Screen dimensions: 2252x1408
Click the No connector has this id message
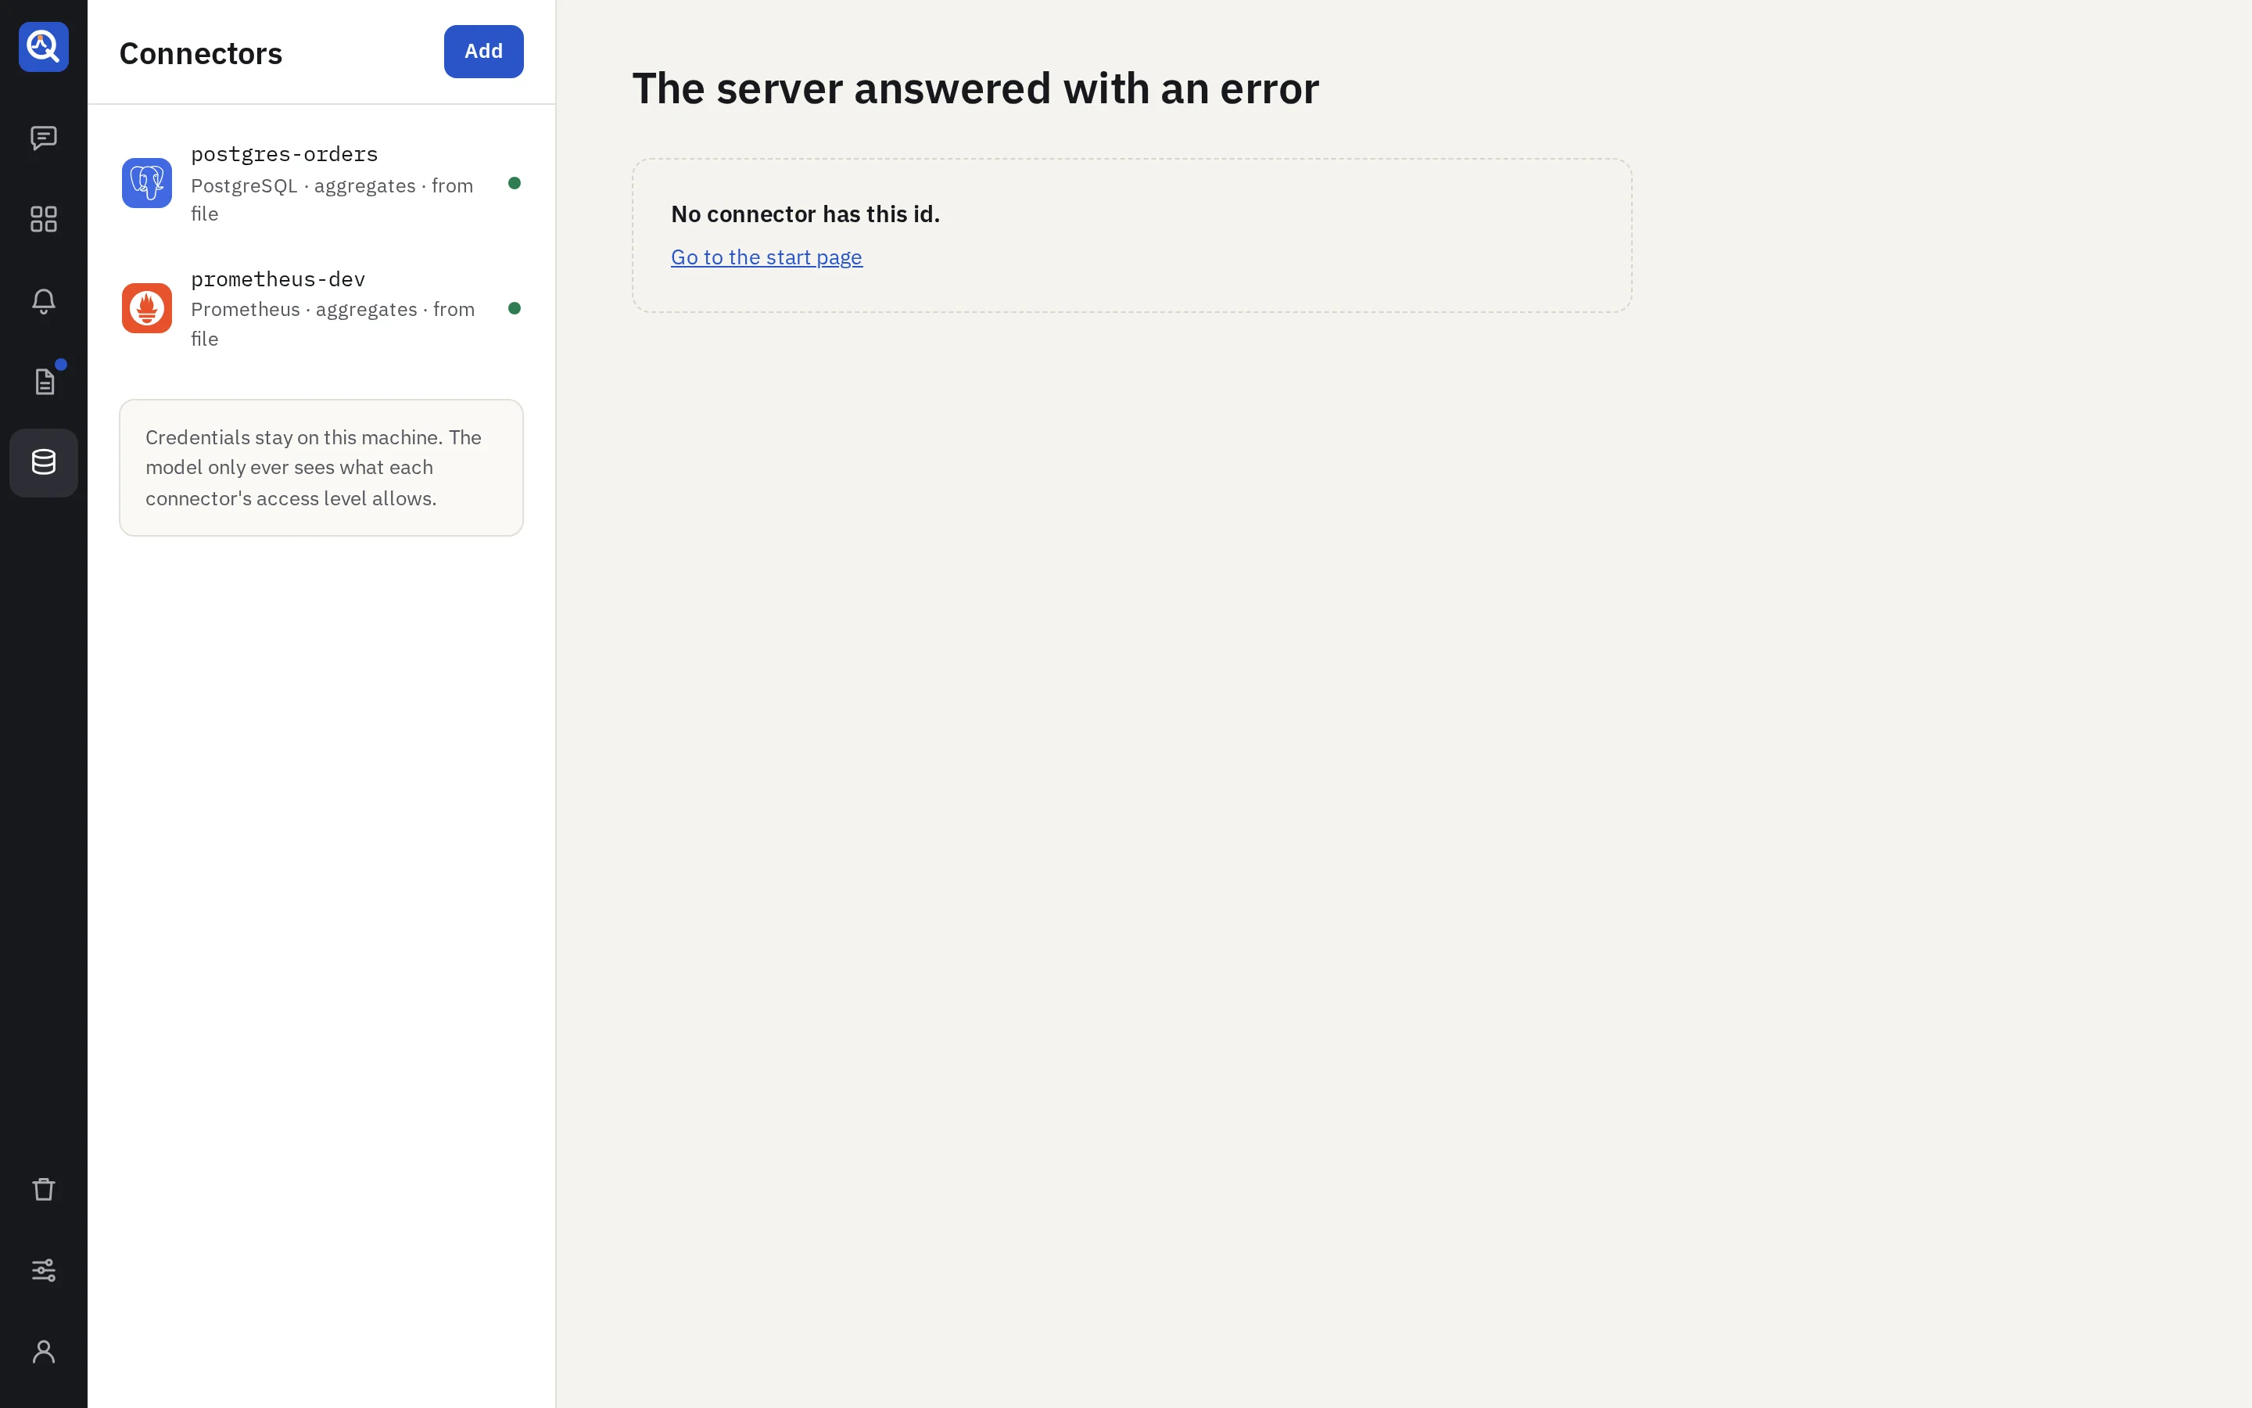pos(806,214)
